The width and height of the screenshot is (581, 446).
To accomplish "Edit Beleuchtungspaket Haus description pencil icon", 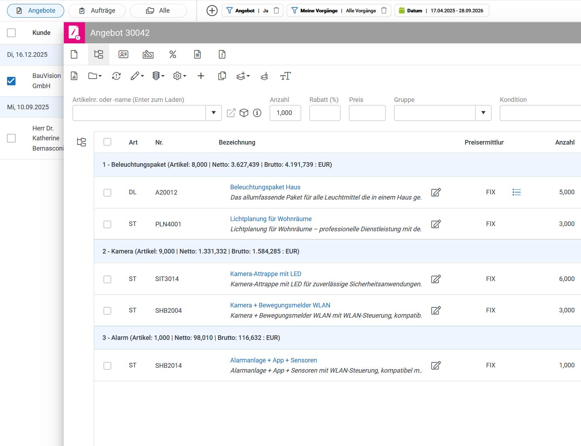I will [436, 192].
